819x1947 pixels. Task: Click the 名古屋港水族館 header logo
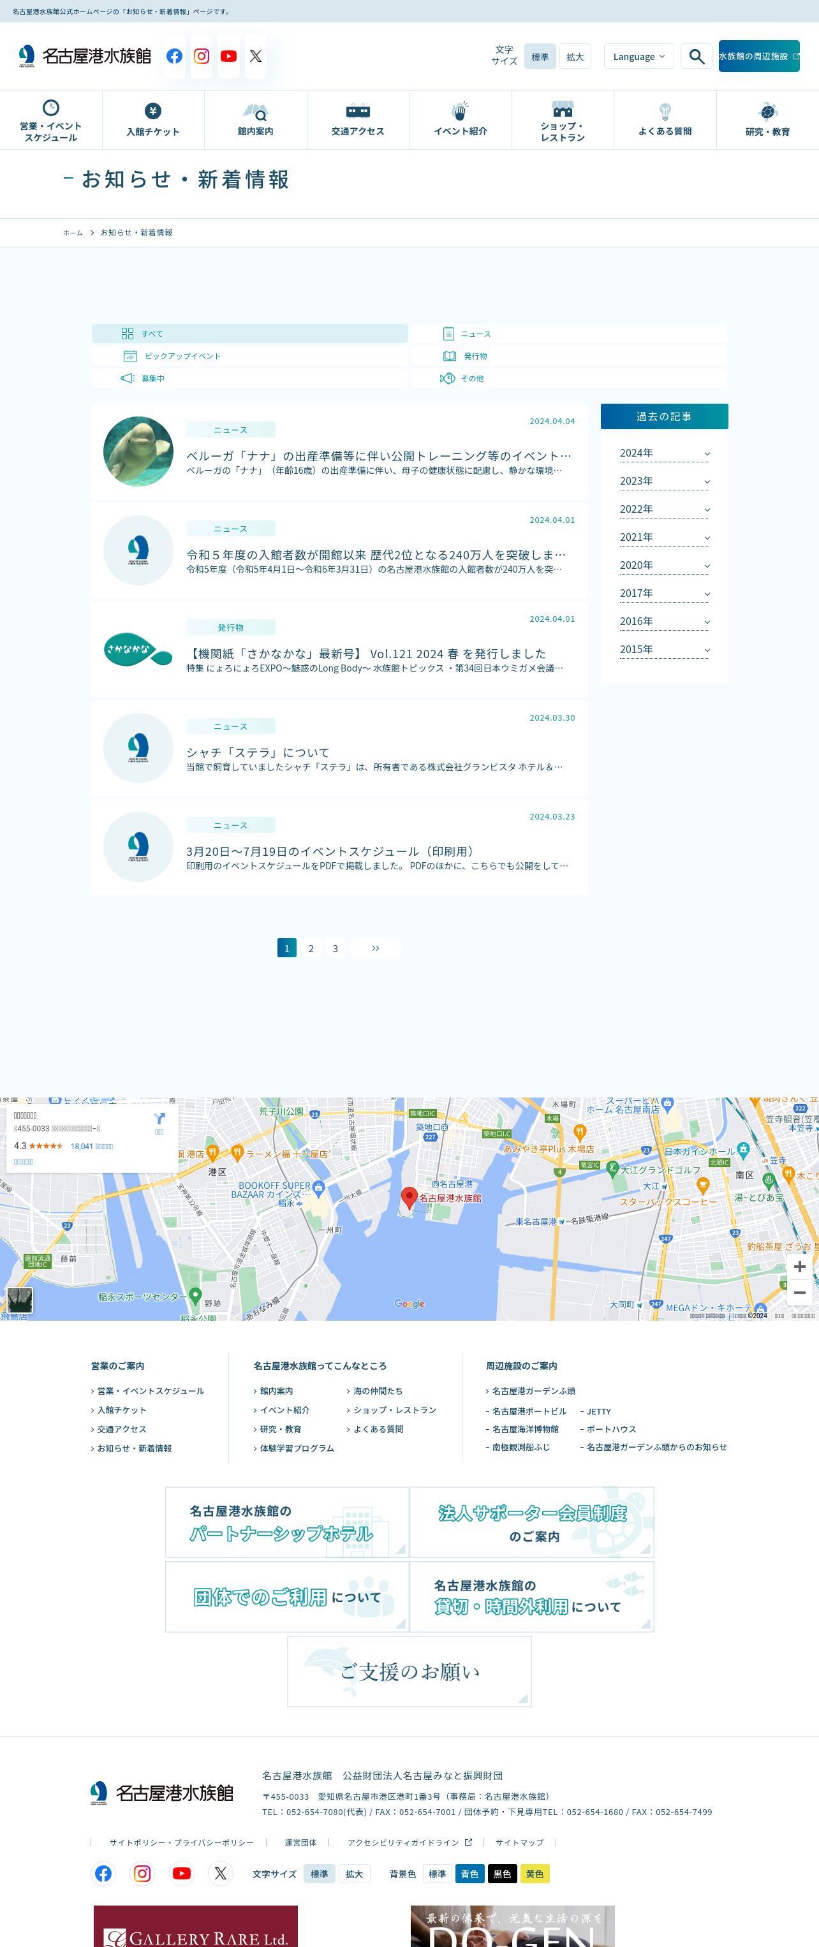tap(85, 57)
